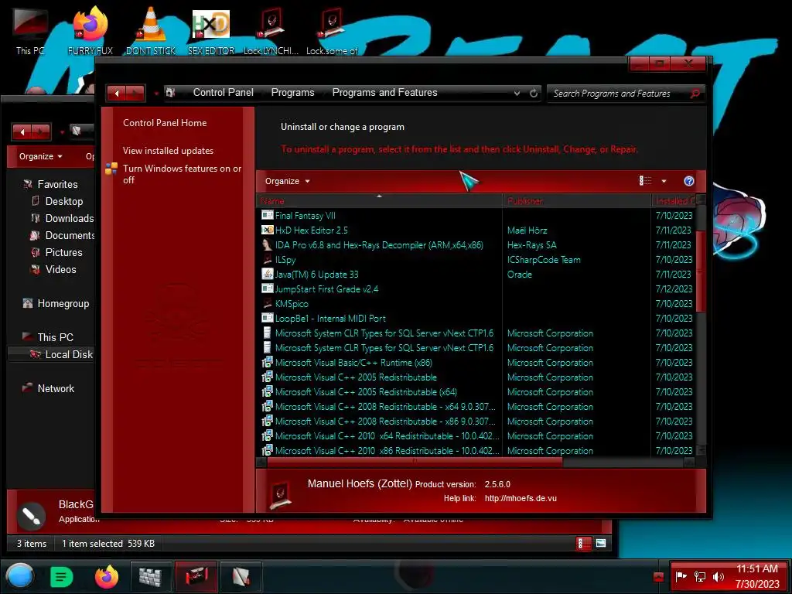Image resolution: width=792 pixels, height=594 pixels.
Task: Open the Organize dropdown in Programs list
Action: click(x=288, y=181)
